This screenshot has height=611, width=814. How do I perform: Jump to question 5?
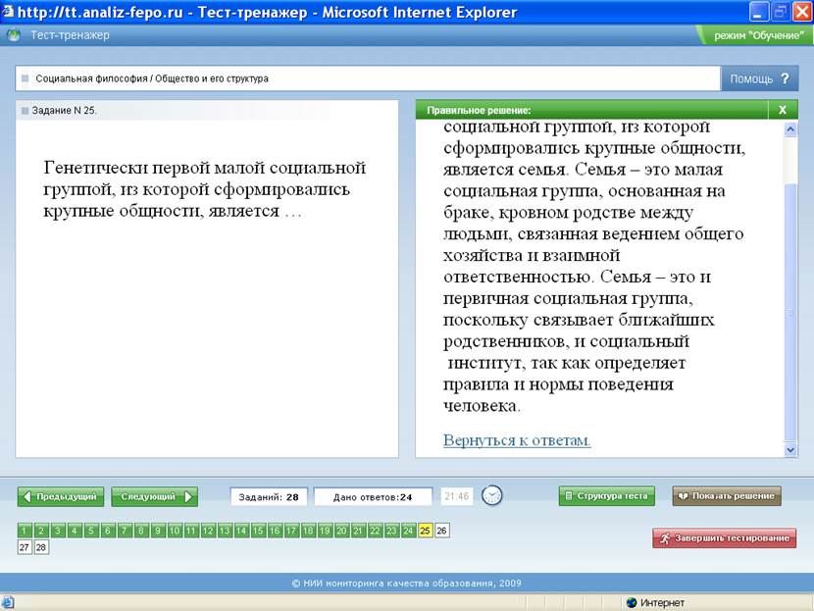[x=91, y=531]
